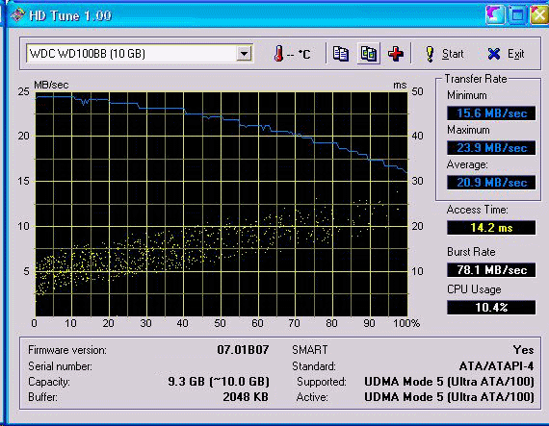The image size is (549, 426).
Task: Expand the drive selection dropdown arrow
Action: point(244,54)
